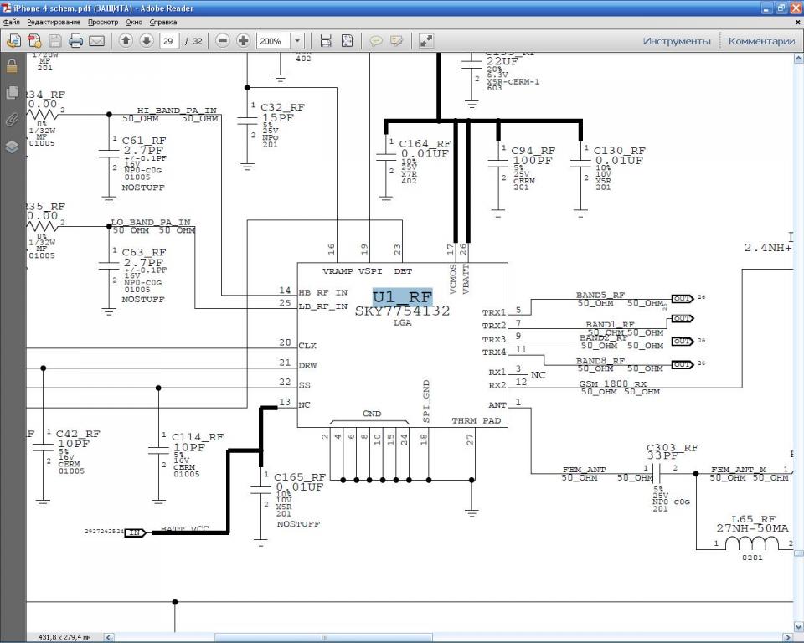The image size is (804, 643).
Task: Open the Комментарии pane
Action: (x=761, y=41)
